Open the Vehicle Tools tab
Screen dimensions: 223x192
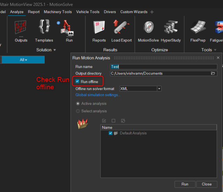pyautogui.click(x=88, y=12)
